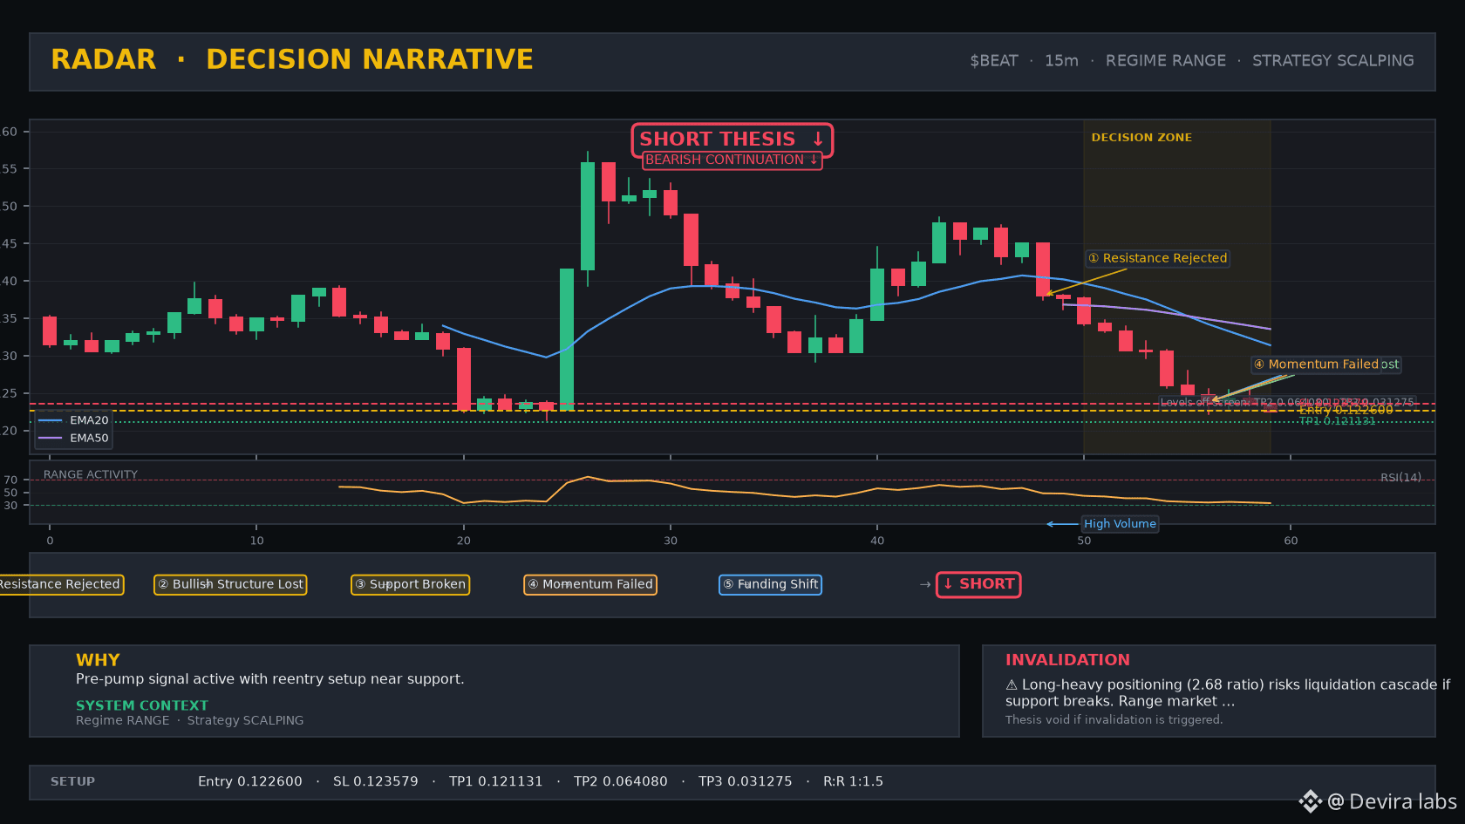This screenshot has width=1465, height=824.
Task: Click the R:R 1:1.5 ratio value
Action: point(853,781)
